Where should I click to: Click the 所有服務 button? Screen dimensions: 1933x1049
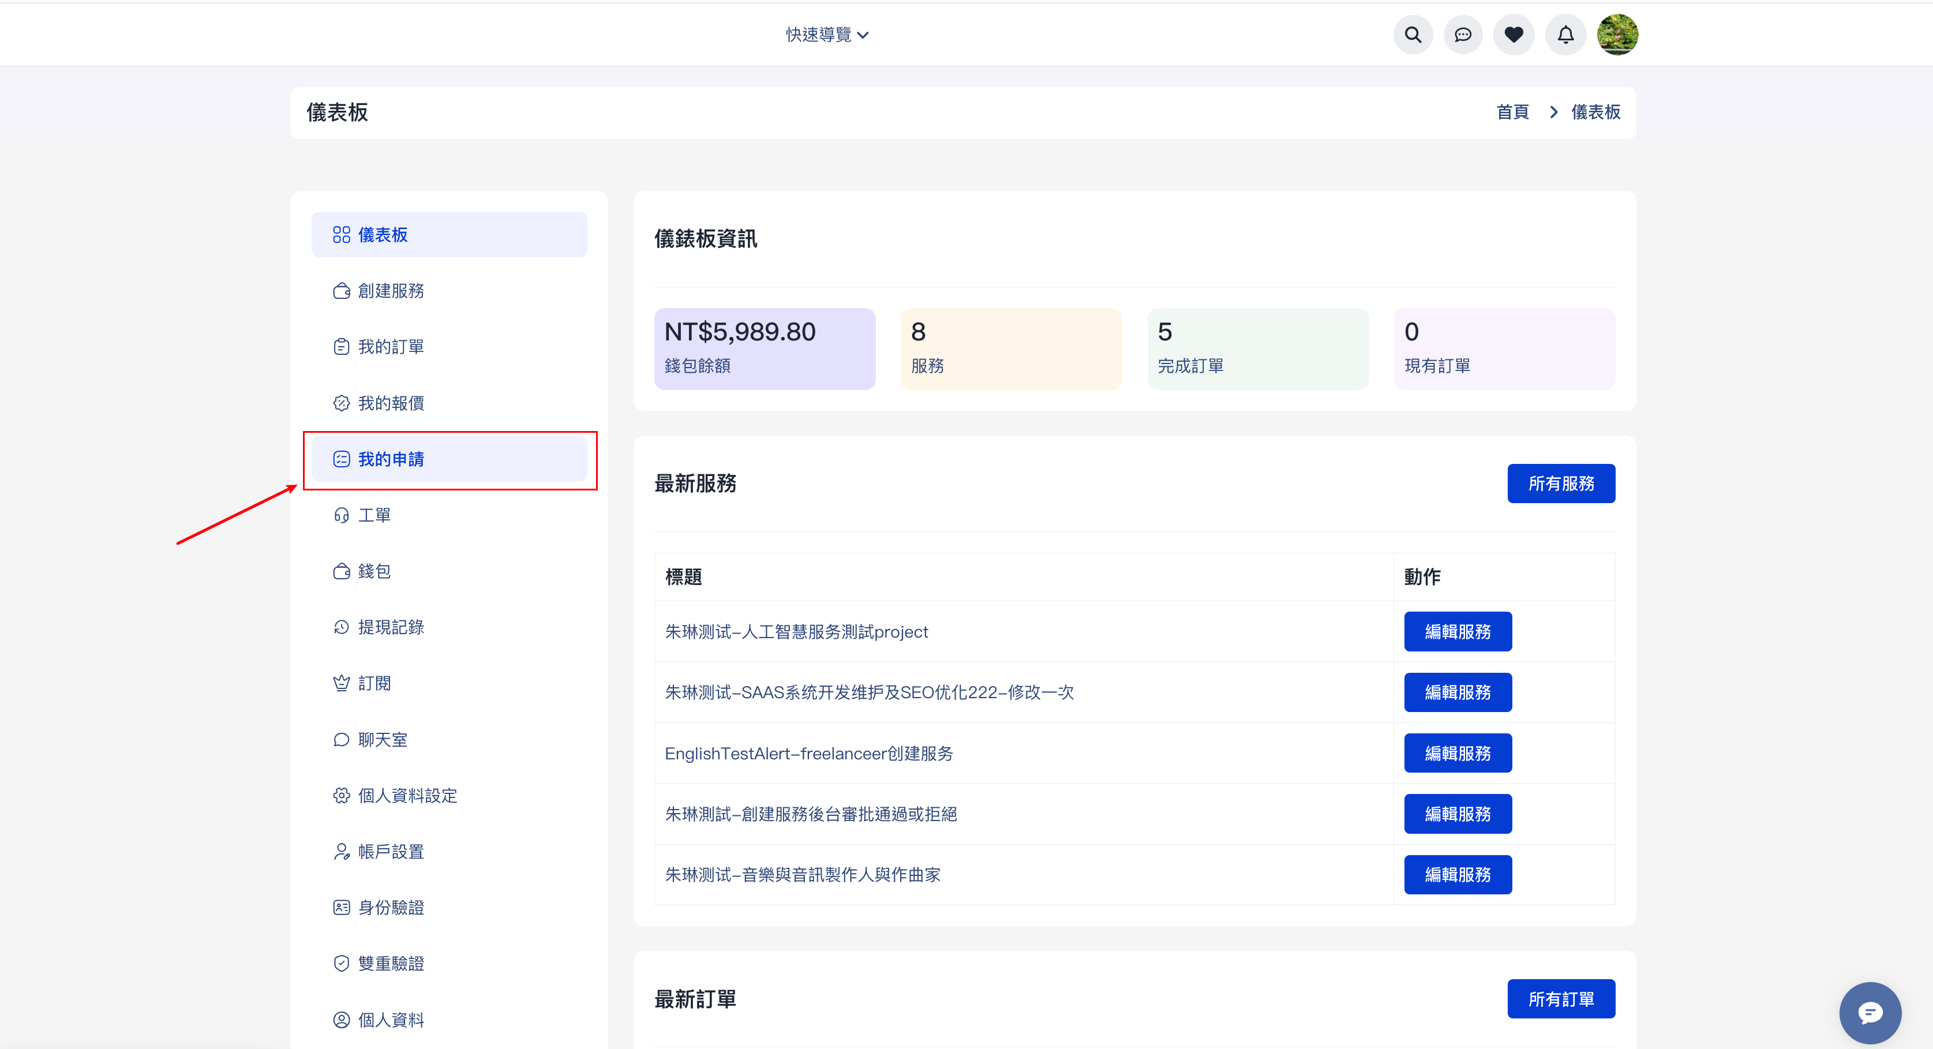pyautogui.click(x=1561, y=484)
